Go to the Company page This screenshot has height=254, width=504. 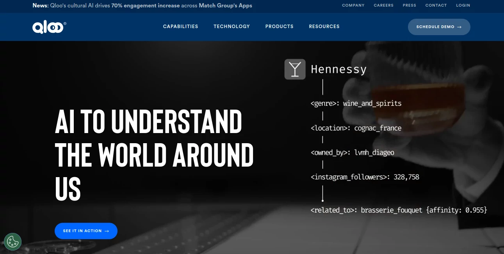click(x=353, y=5)
